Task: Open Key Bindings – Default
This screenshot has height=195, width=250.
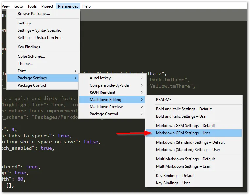Action: click(194, 176)
